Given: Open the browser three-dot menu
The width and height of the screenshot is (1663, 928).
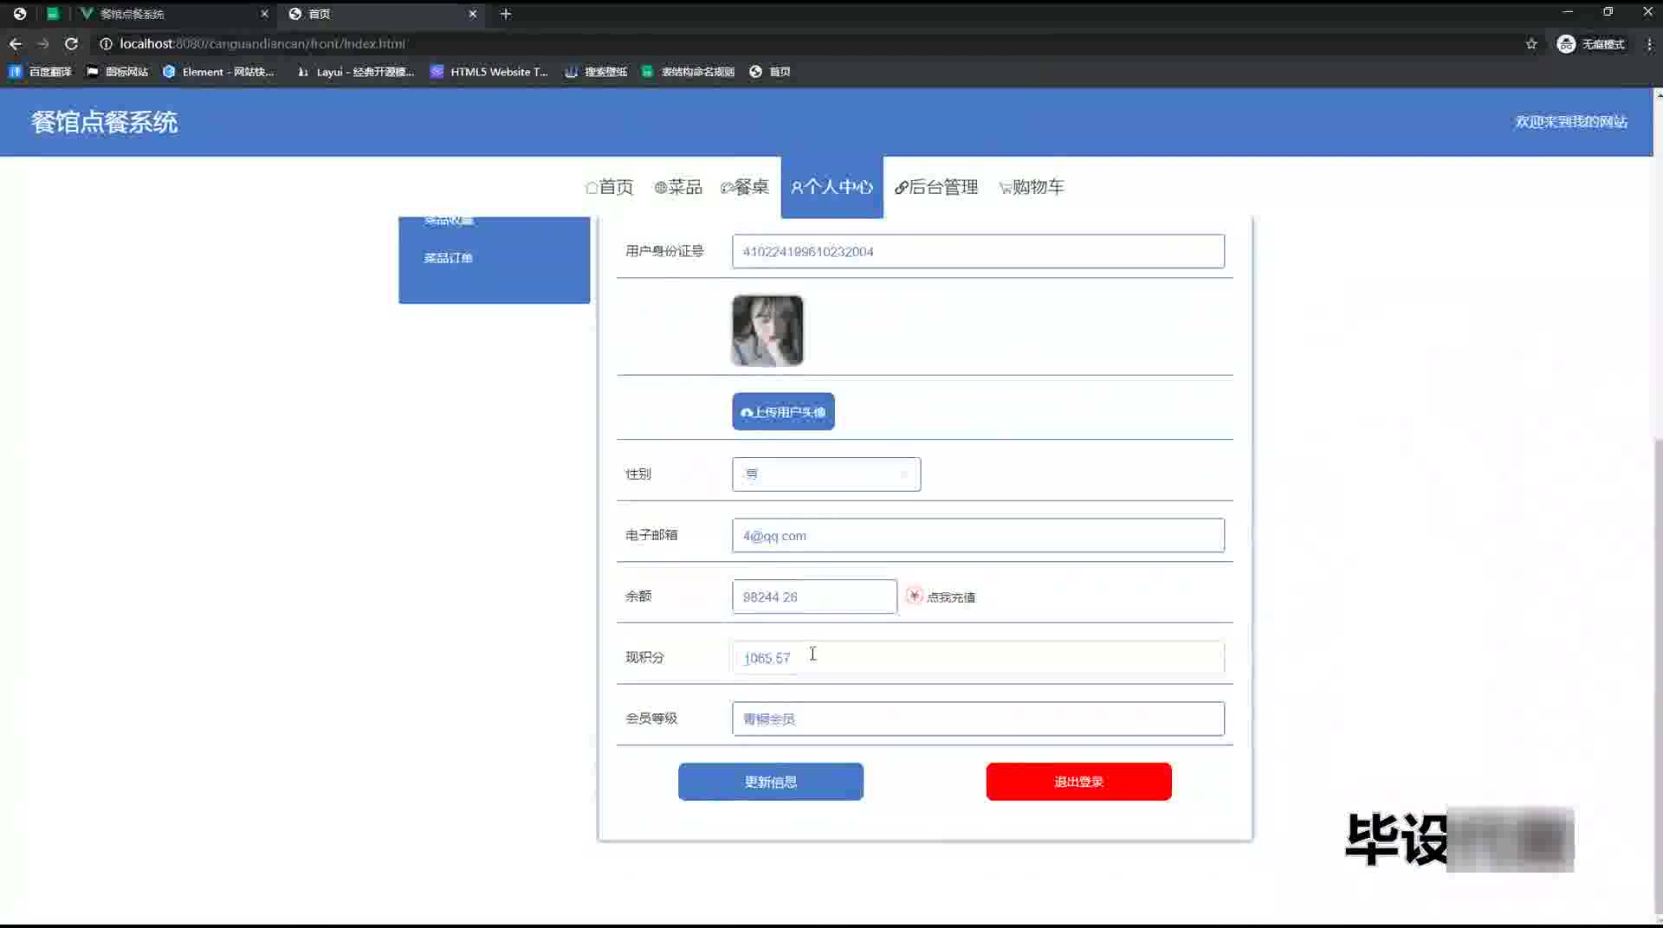Looking at the screenshot, I should [1649, 43].
